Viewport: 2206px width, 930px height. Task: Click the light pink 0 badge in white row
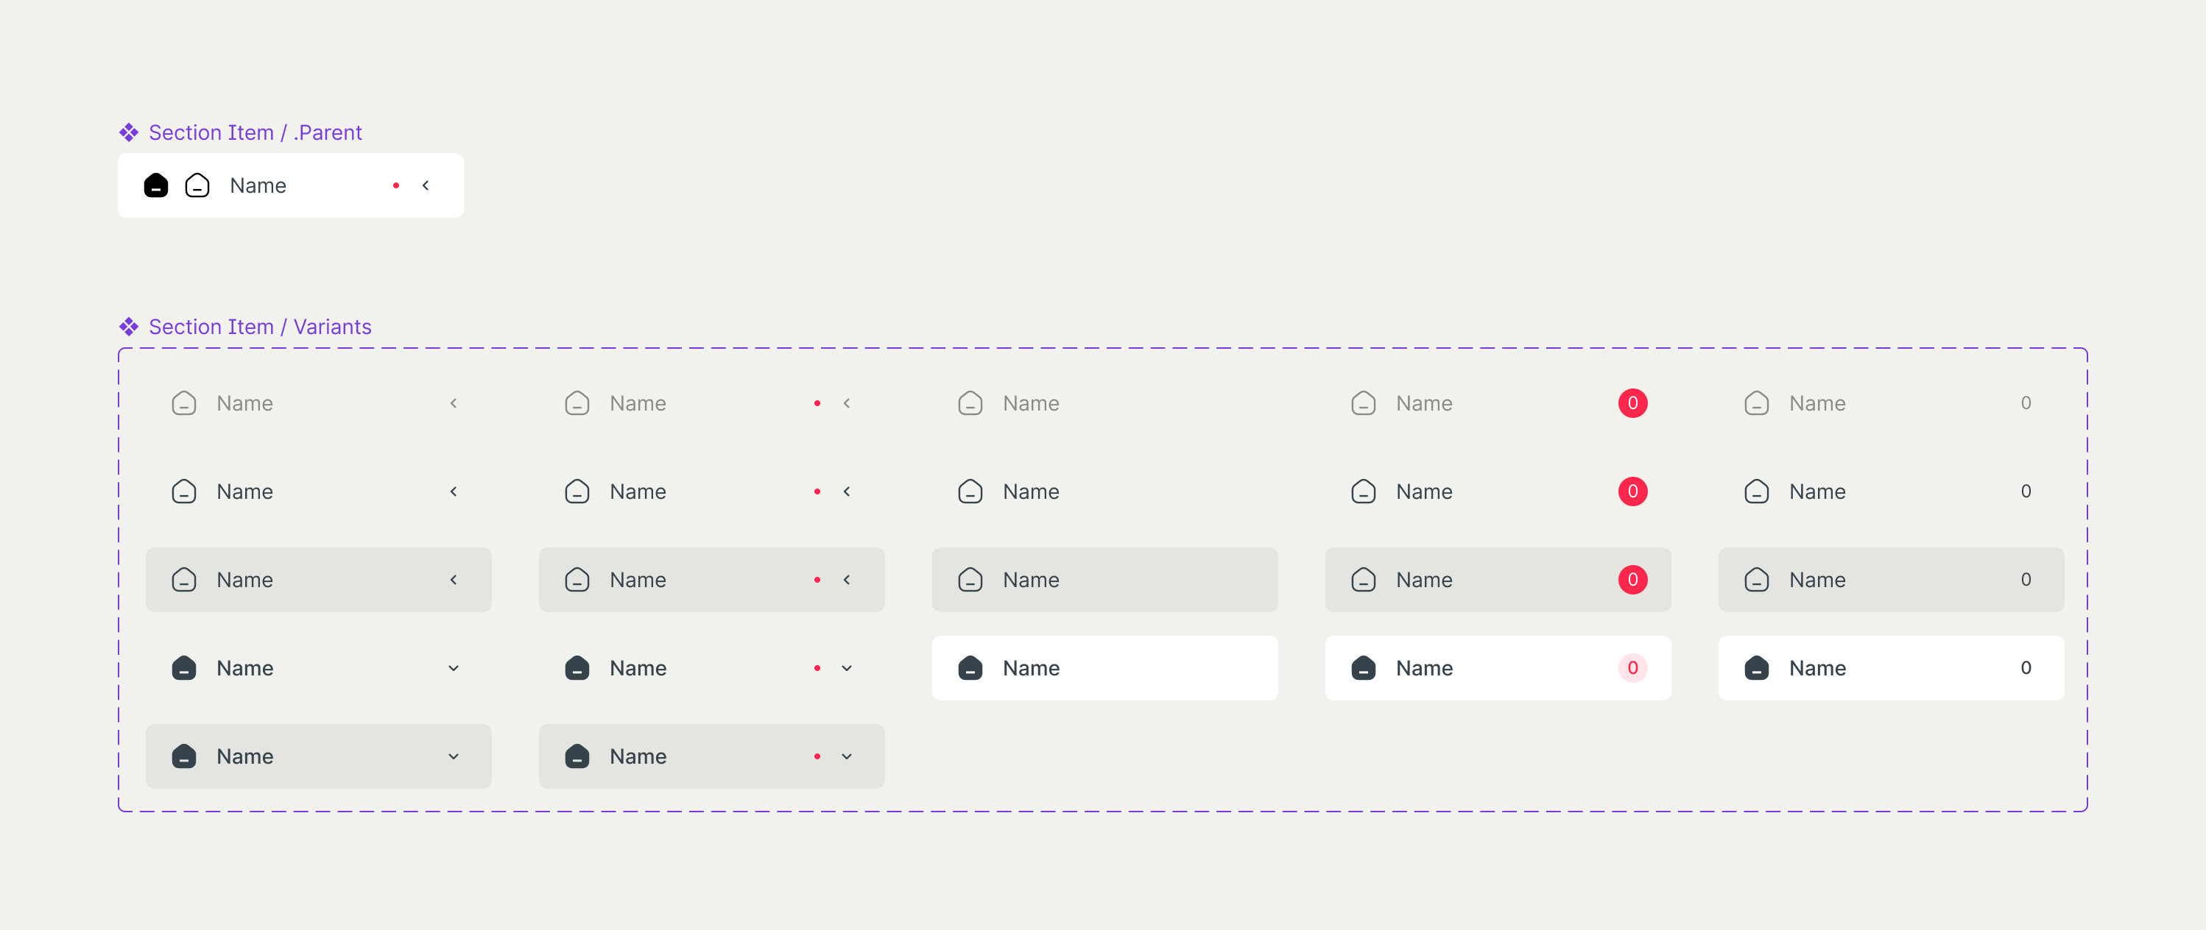1632,668
